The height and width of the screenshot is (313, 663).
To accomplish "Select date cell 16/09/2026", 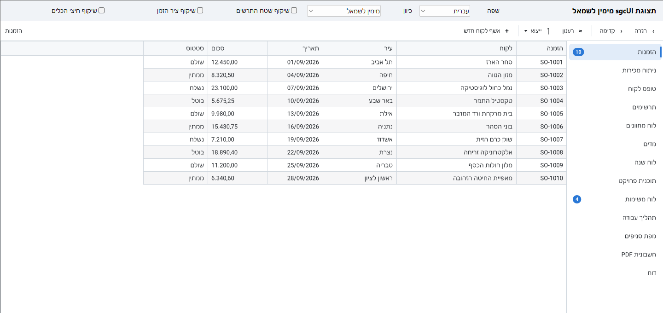I will click(x=296, y=127).
